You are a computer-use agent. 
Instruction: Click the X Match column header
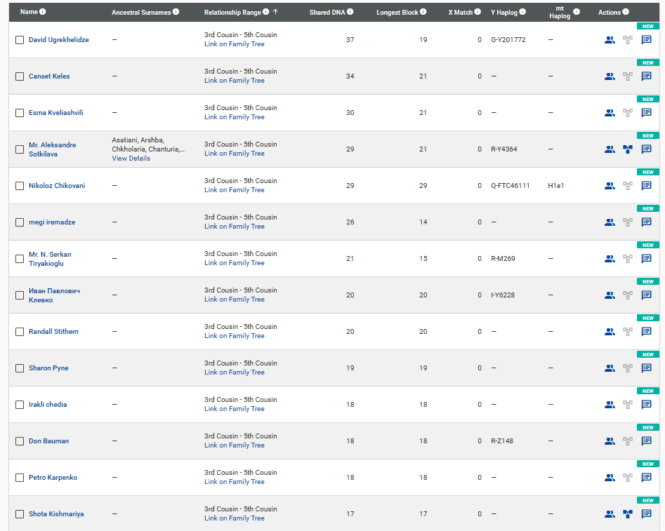tap(461, 13)
